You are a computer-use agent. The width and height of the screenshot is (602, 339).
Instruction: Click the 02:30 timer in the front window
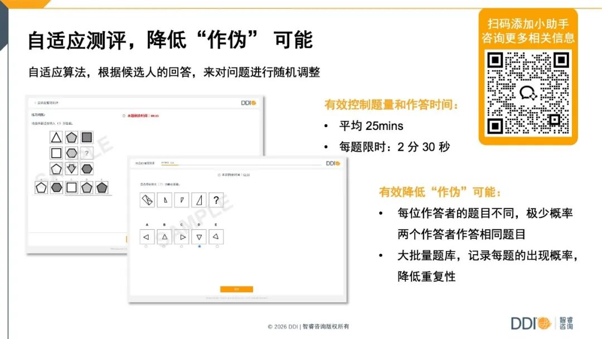[x=234, y=175]
